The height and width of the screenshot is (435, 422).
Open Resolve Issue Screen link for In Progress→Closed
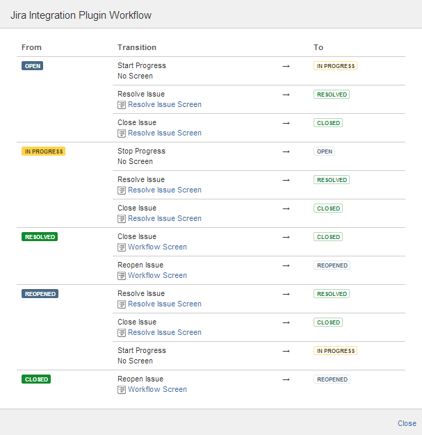(x=165, y=219)
